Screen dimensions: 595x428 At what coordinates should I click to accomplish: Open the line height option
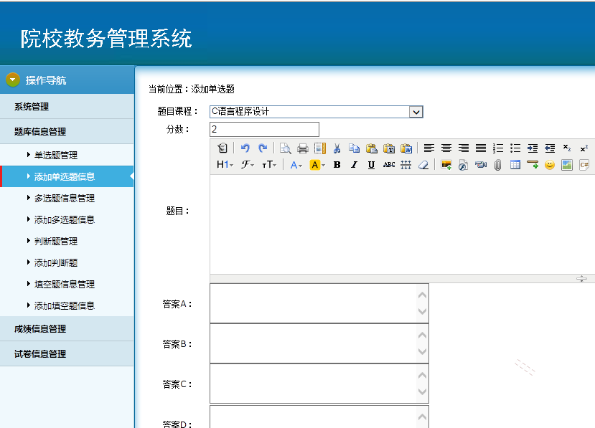[406, 165]
